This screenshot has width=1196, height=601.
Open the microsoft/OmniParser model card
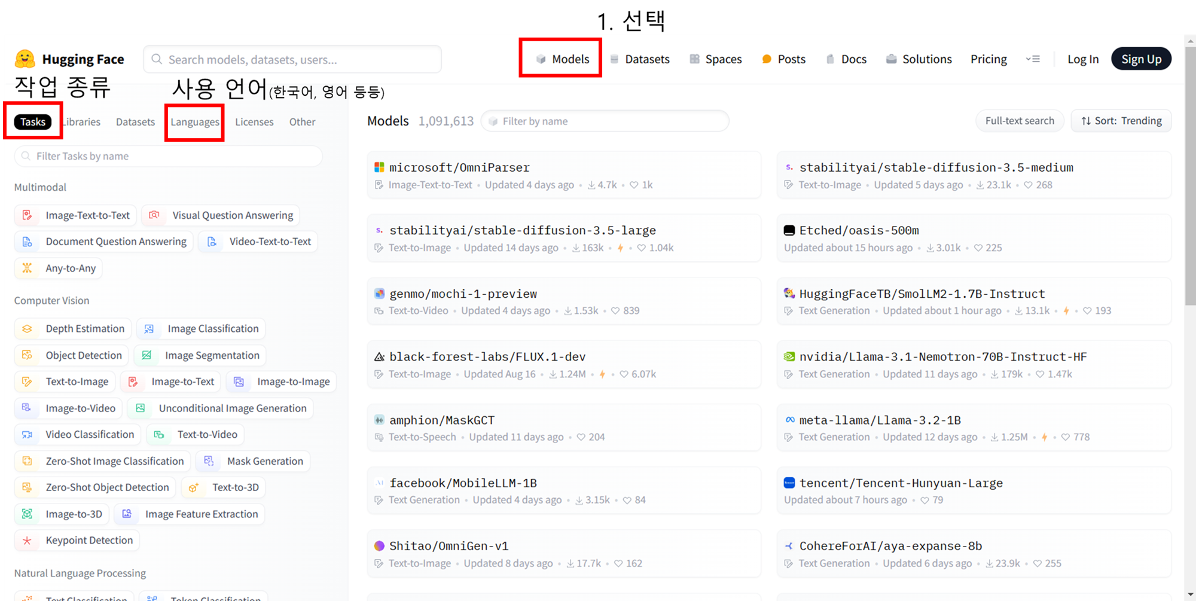564,175
